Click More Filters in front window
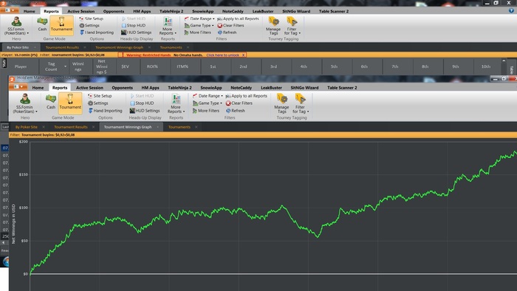Screen dimensions: 517x291 click(206, 111)
